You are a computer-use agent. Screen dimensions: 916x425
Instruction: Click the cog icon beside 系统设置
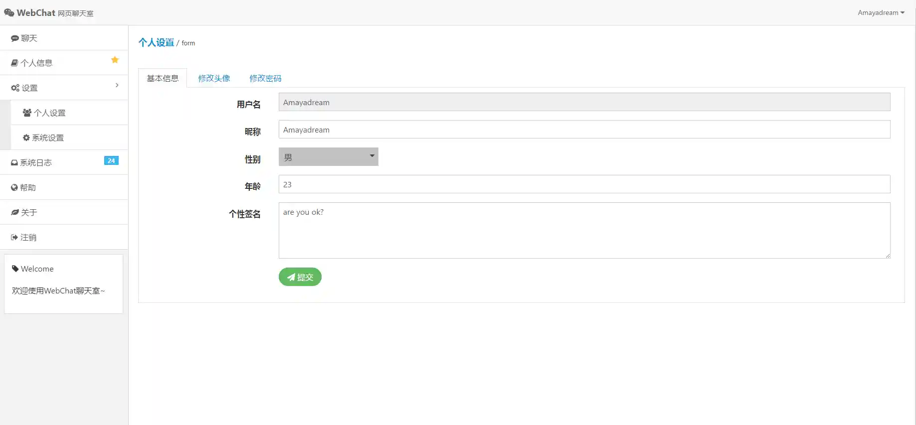[x=26, y=138]
